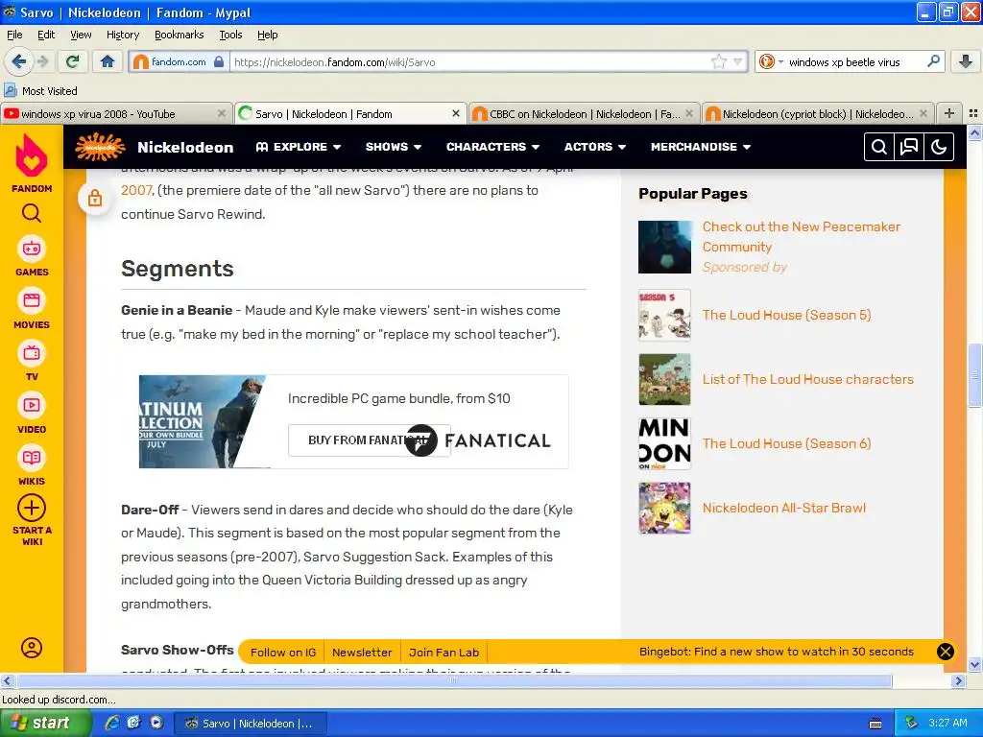Screen dimensions: 983x737
Task: Open the Help menu
Action: pyautogui.click(x=267, y=35)
